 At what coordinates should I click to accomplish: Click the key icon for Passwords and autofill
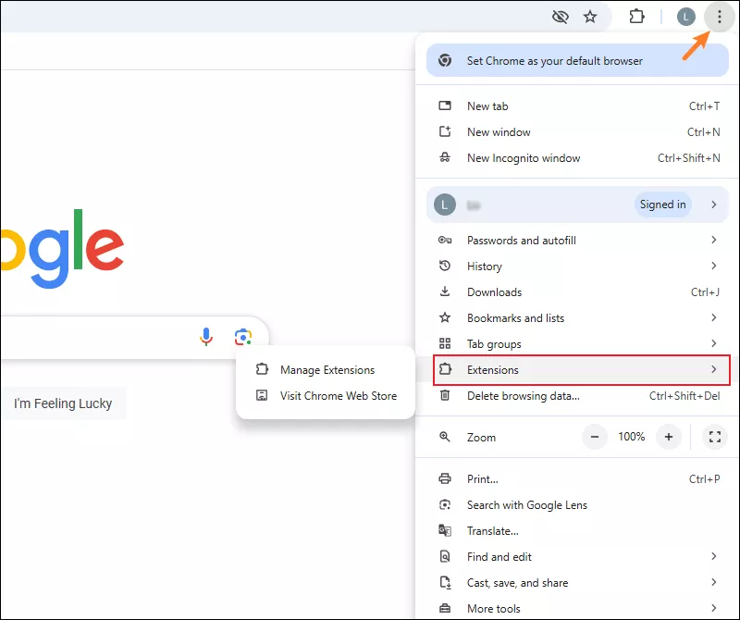point(445,240)
